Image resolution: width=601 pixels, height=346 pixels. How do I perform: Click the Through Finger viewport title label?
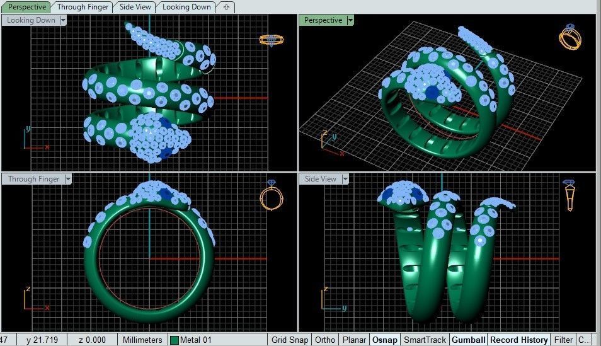(x=34, y=179)
